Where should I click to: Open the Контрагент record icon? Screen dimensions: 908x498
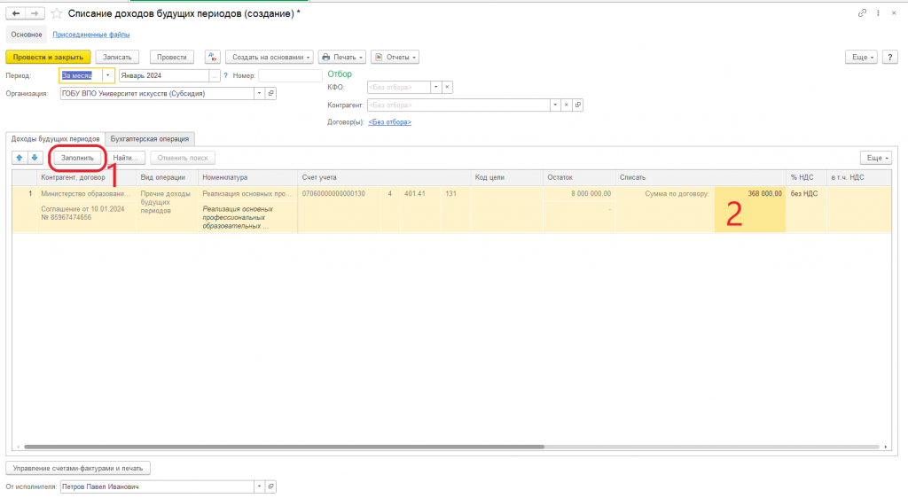(577, 105)
